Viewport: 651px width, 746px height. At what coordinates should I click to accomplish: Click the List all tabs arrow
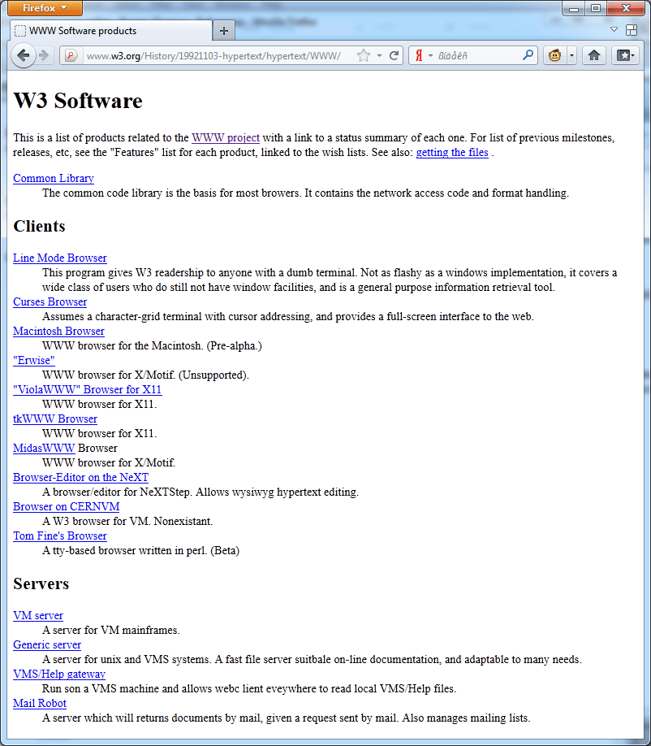click(x=614, y=29)
